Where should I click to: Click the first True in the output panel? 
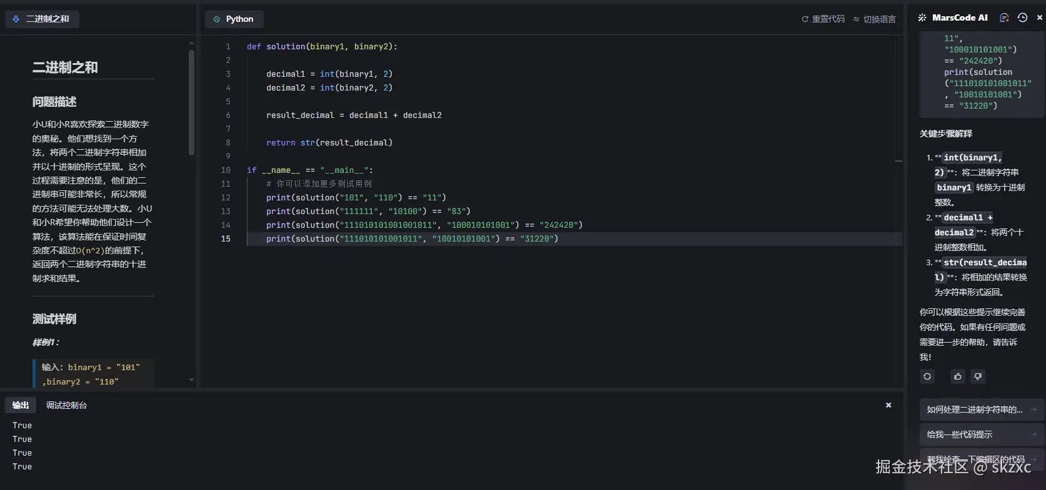(22, 425)
